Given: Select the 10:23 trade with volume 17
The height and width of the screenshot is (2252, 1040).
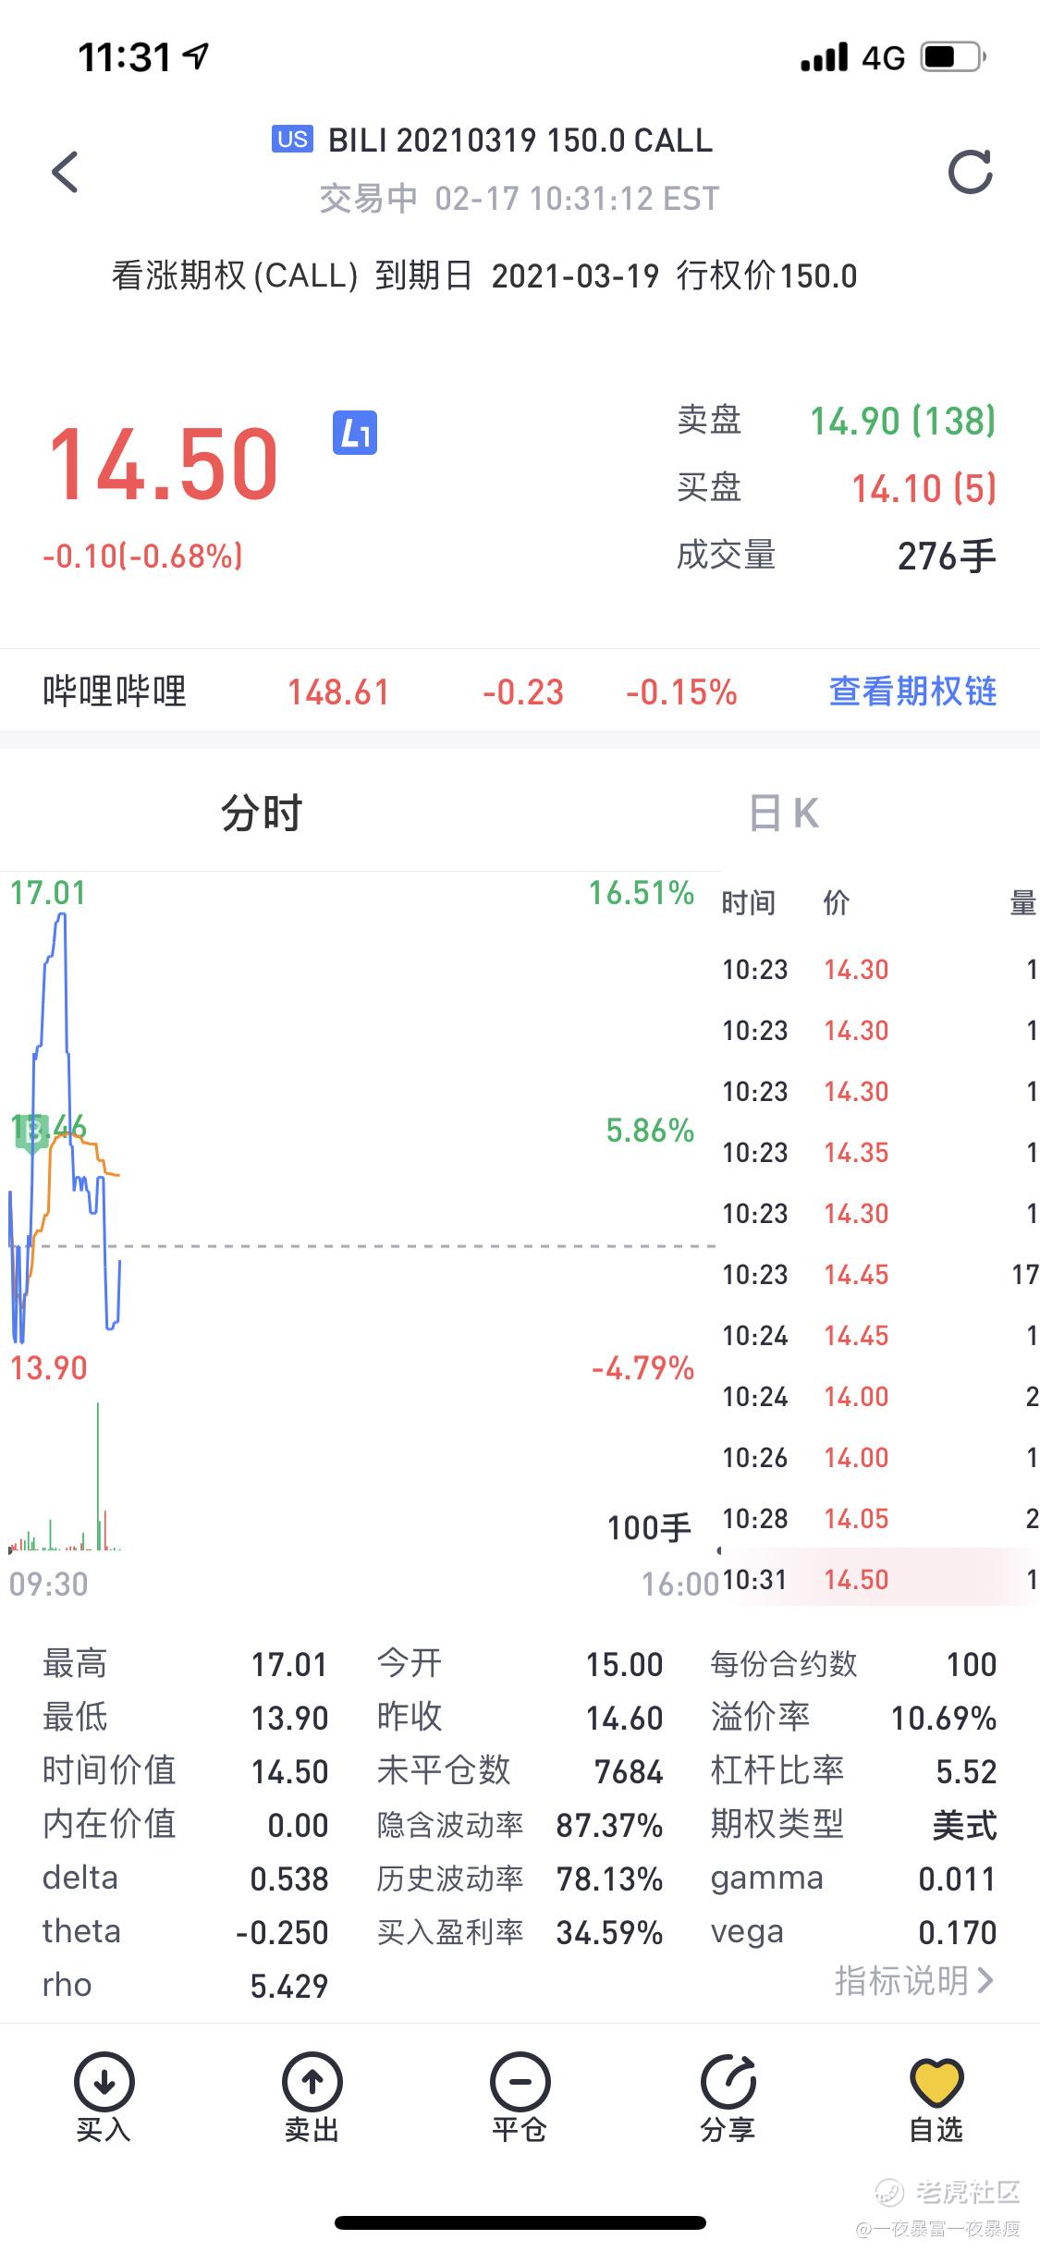Looking at the screenshot, I should click(x=878, y=1275).
